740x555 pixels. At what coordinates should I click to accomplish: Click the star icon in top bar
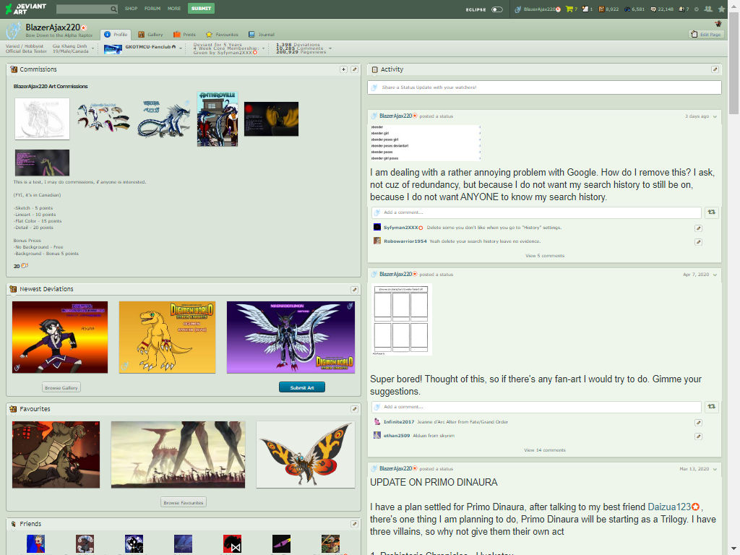[721, 9]
